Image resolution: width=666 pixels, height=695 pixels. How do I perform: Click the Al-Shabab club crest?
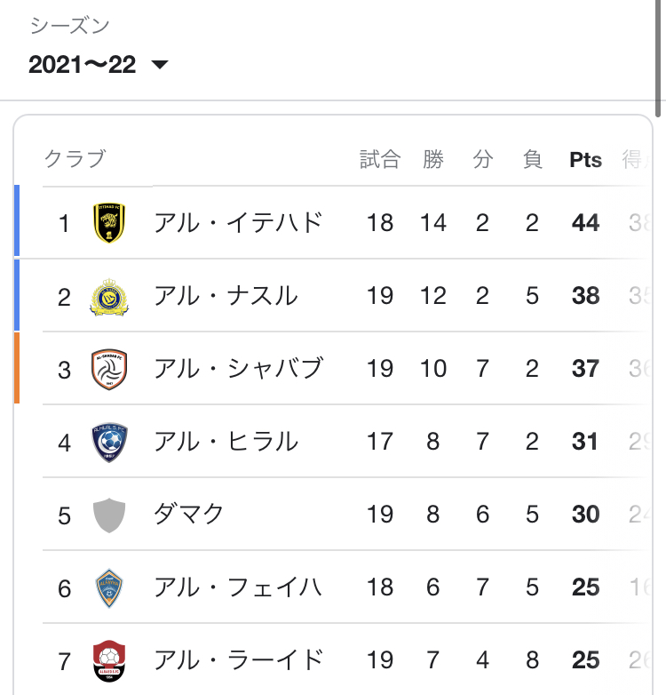[x=109, y=369]
